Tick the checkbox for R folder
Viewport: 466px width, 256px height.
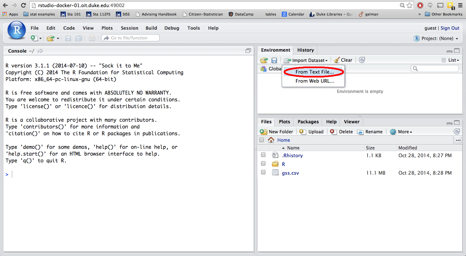click(263, 164)
